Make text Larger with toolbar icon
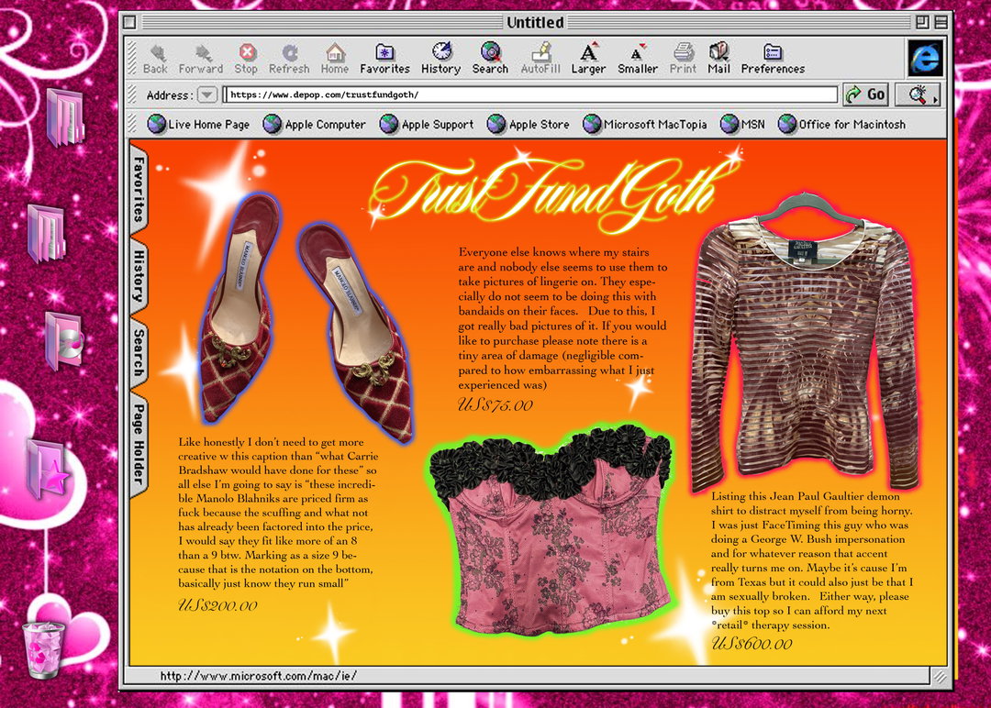991x708 pixels. pos(588,58)
